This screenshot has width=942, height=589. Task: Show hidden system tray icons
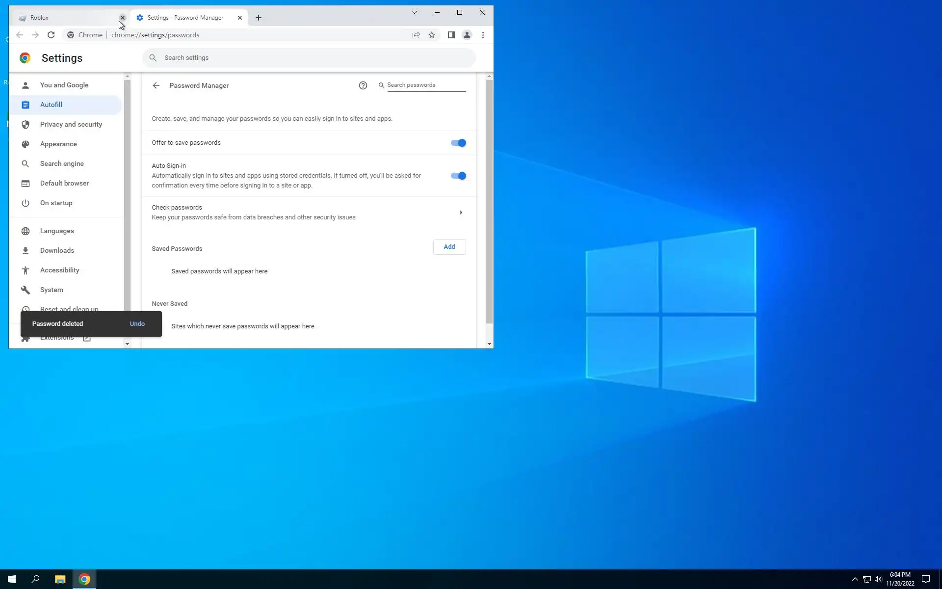855,579
